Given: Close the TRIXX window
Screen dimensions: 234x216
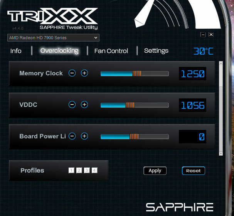Looking at the screenshot, I should tap(211, 35).
